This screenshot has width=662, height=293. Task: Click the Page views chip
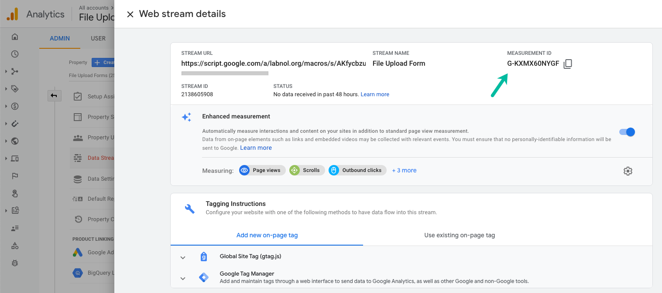262,170
